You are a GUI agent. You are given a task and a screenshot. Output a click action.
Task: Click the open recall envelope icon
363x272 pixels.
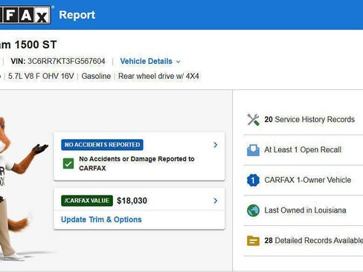pyautogui.click(x=253, y=150)
